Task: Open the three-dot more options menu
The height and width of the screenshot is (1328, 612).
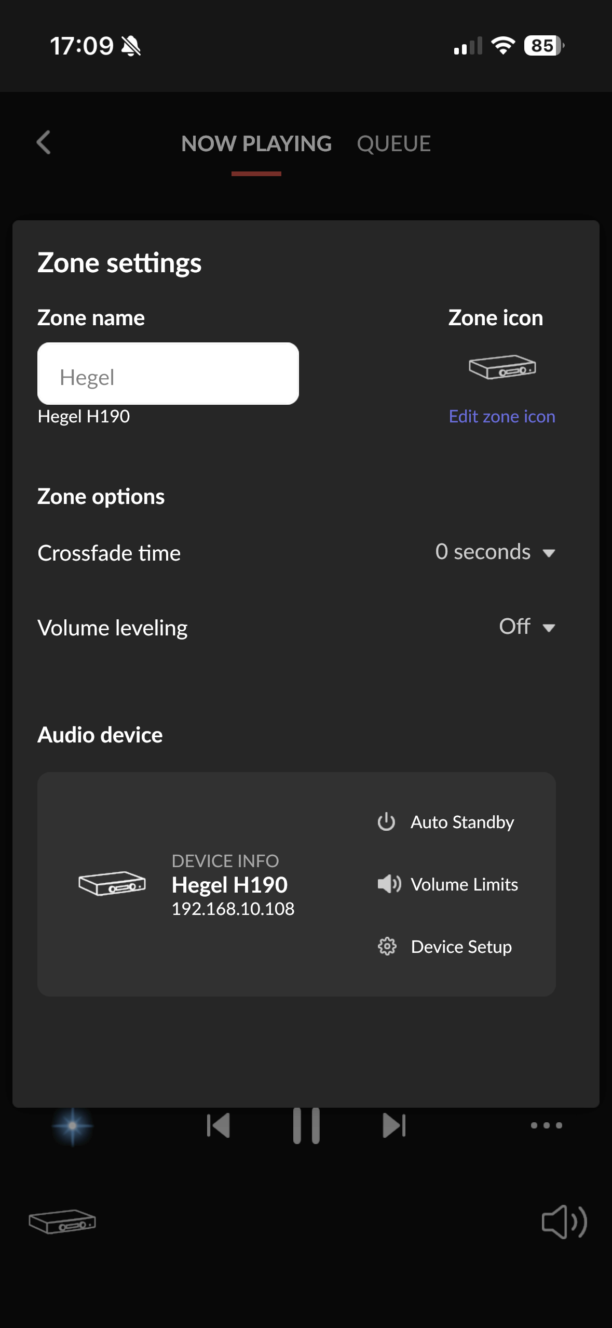Action: pos(546,1125)
